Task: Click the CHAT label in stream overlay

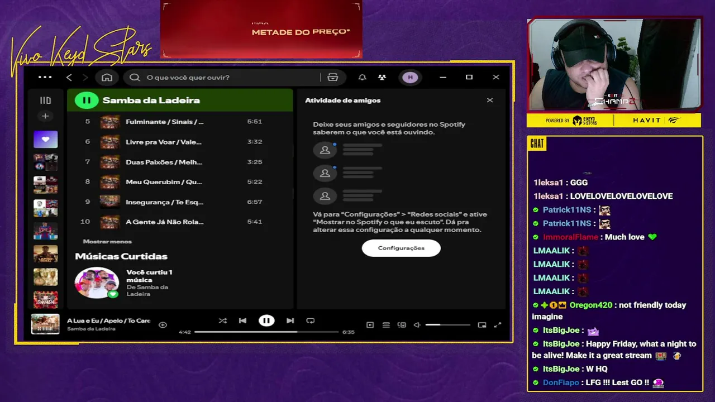Action: point(537,144)
